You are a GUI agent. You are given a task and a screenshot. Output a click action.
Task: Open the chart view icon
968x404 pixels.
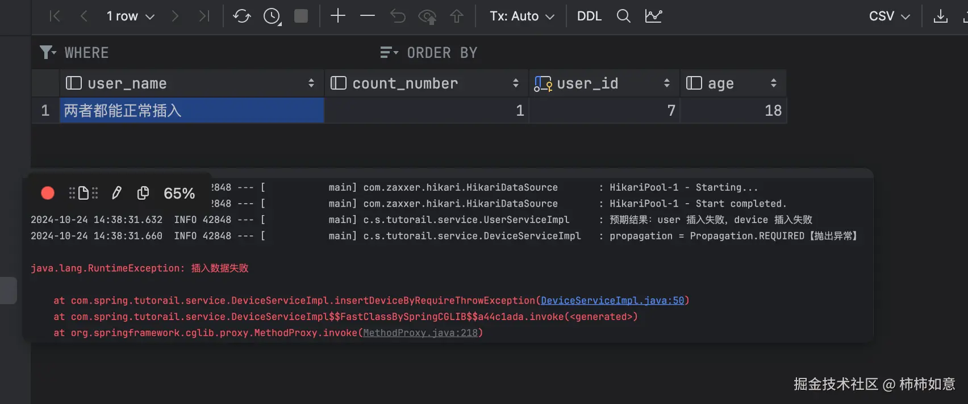pos(653,16)
